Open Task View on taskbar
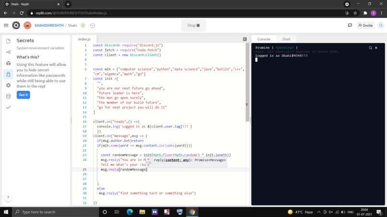 [x=117, y=212]
